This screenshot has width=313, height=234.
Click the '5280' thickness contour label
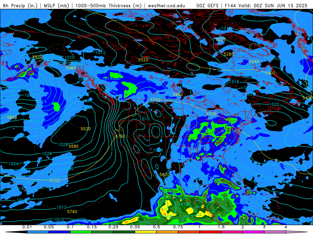[228, 54]
